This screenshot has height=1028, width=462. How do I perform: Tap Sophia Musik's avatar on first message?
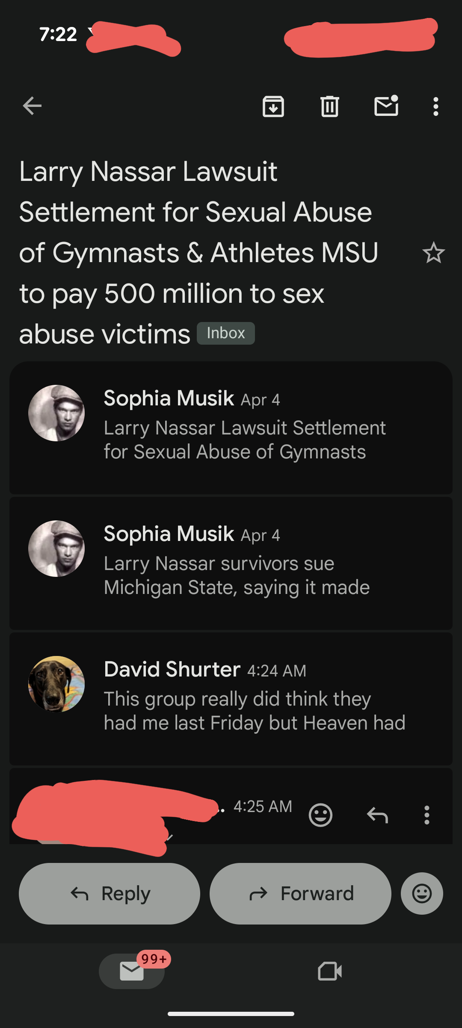[x=56, y=413]
